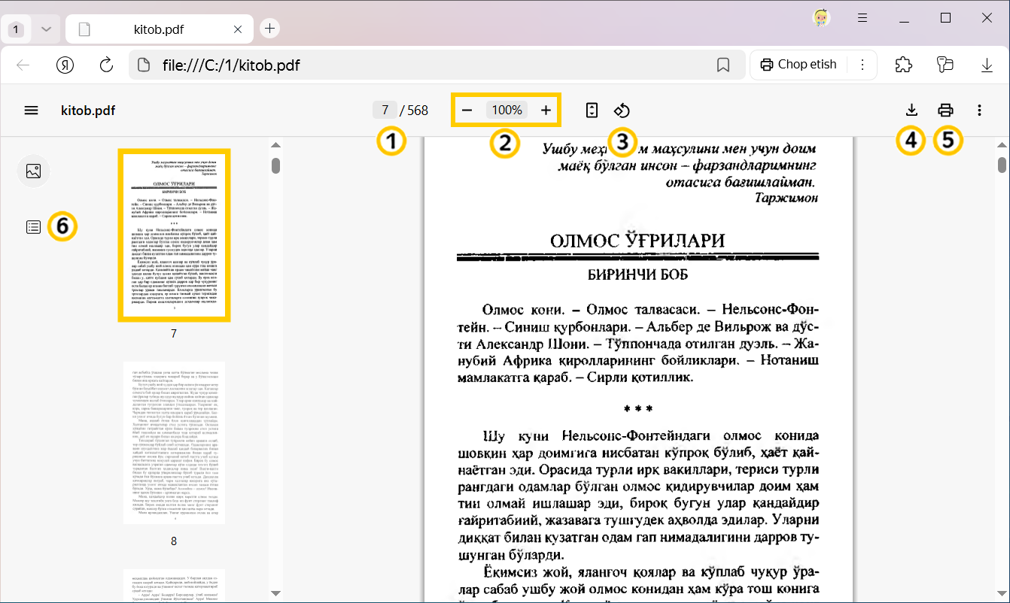The image size is (1010, 603).
Task: Rotate the document counterclockwise
Action: click(x=622, y=111)
